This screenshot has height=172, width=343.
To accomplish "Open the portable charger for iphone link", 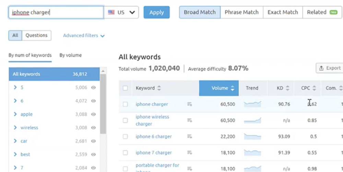I will point(157,168).
